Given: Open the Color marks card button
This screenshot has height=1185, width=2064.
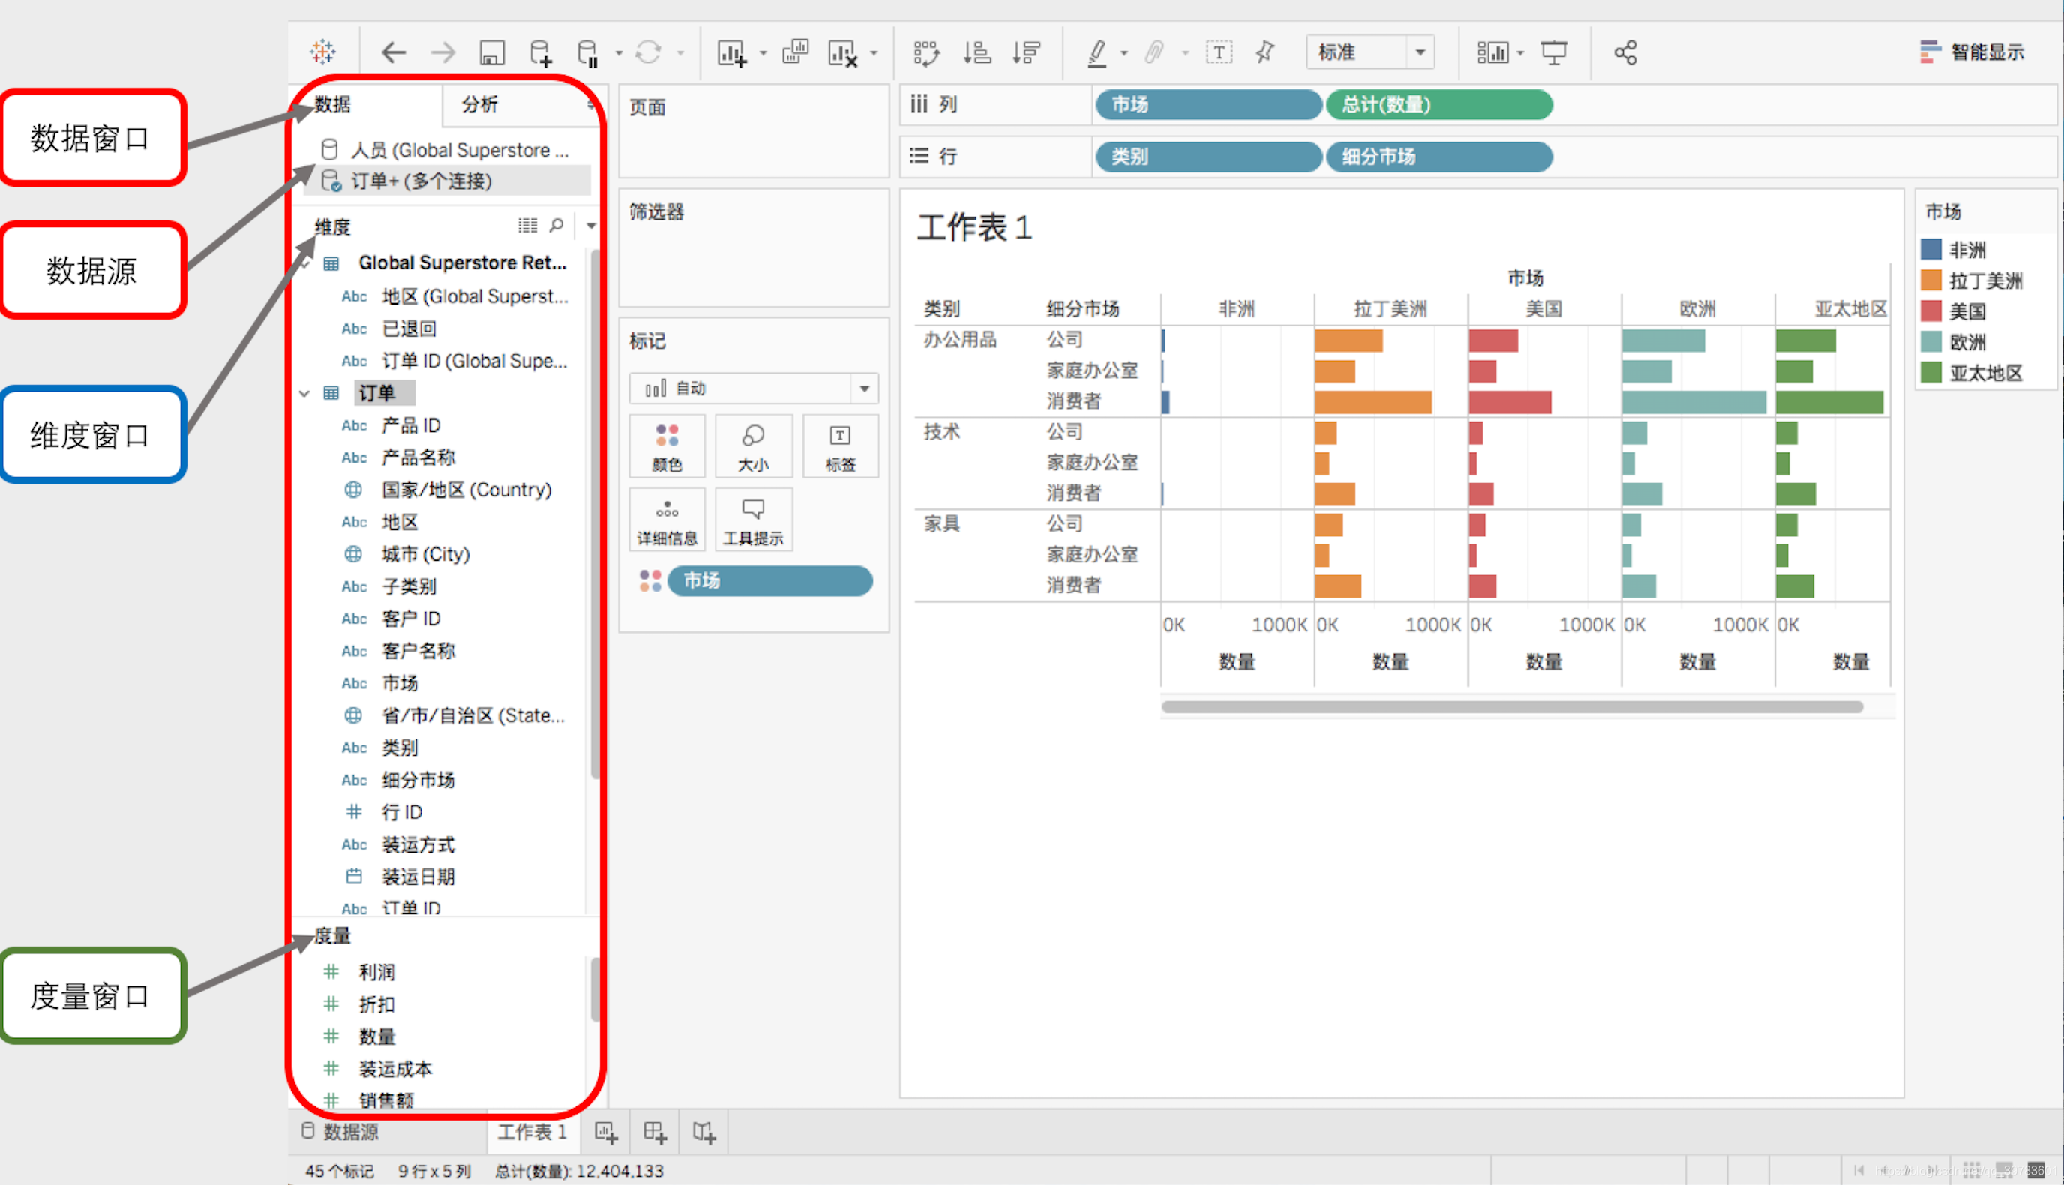Looking at the screenshot, I should click(x=667, y=445).
